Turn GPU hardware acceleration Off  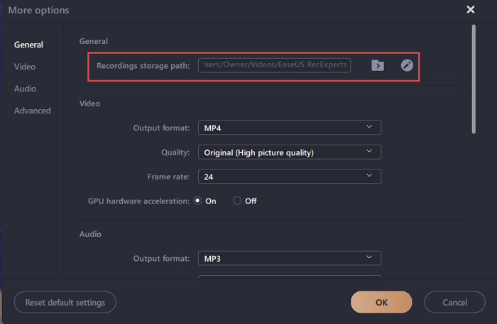pos(237,201)
